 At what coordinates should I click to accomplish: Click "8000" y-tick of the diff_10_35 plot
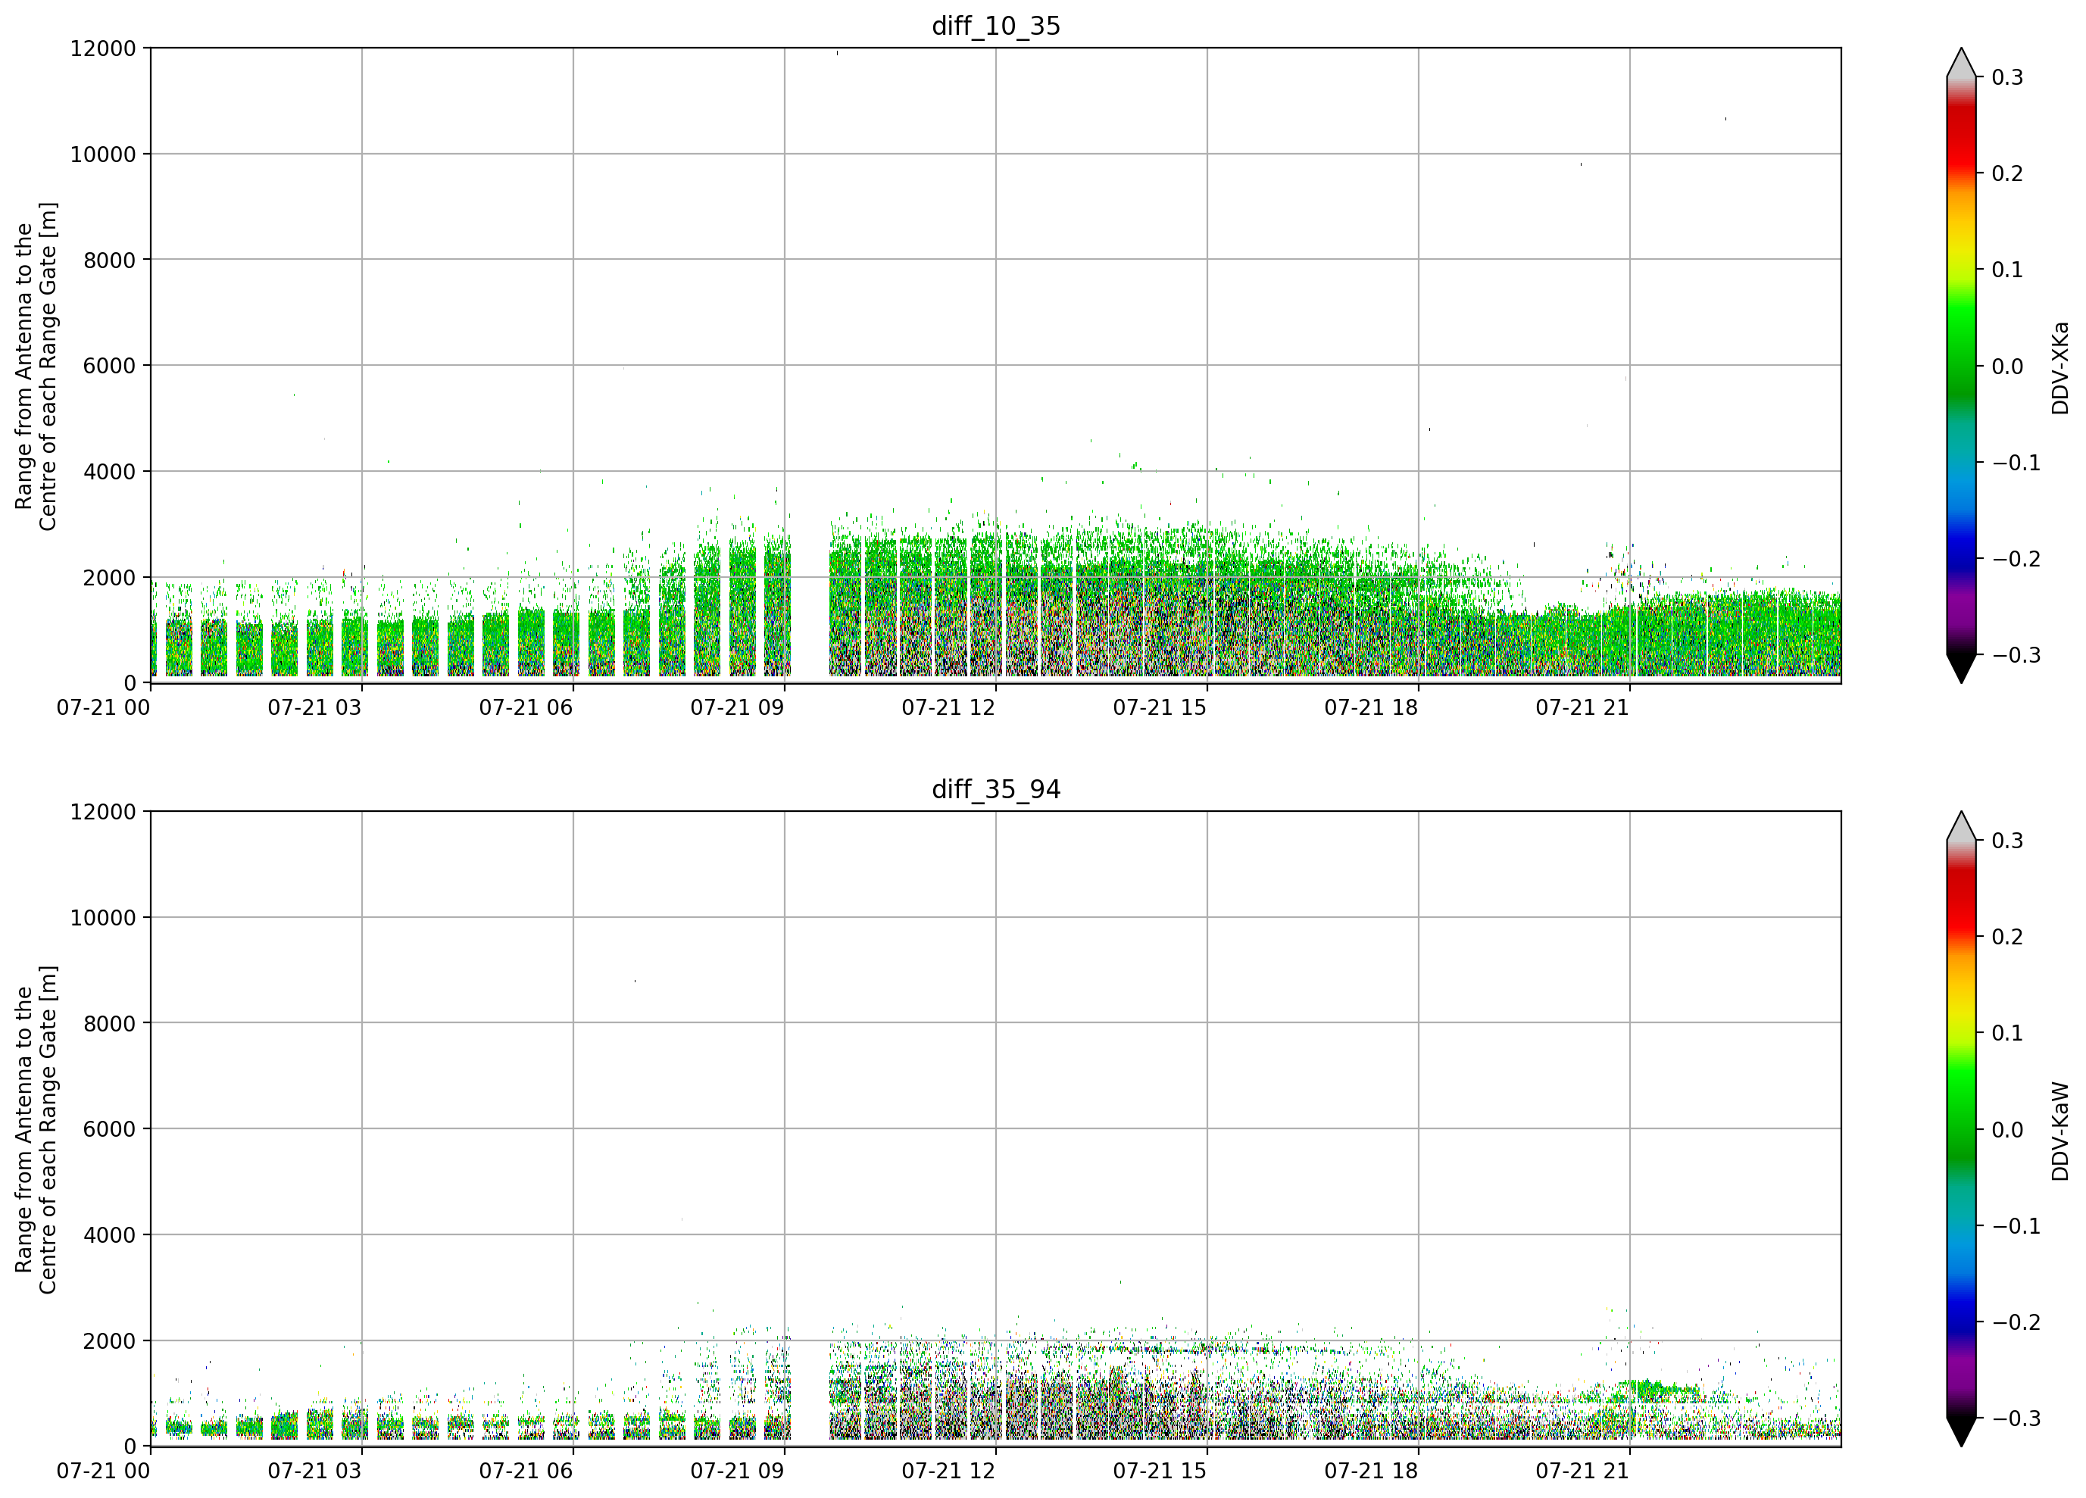[x=109, y=261]
